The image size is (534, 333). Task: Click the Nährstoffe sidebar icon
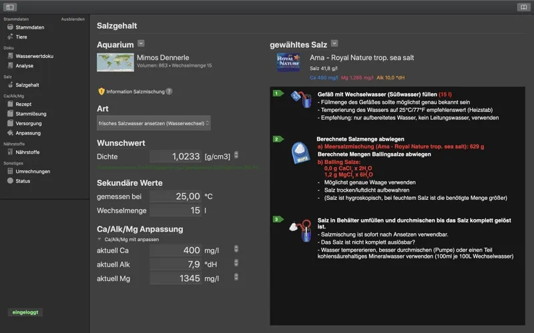(10, 152)
